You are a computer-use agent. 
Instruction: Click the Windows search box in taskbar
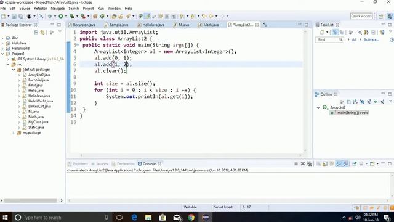[x=62, y=217]
